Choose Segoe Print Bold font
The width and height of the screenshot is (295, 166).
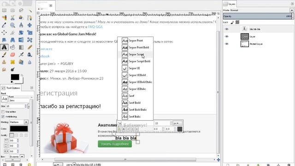coord(135,47)
